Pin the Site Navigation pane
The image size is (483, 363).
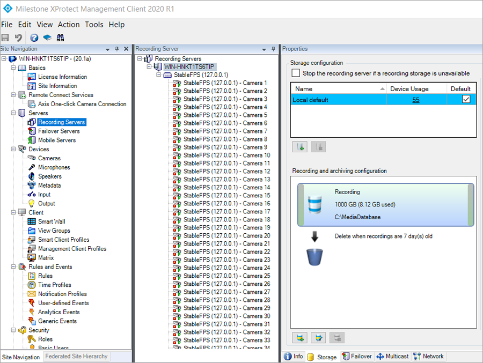pos(117,49)
